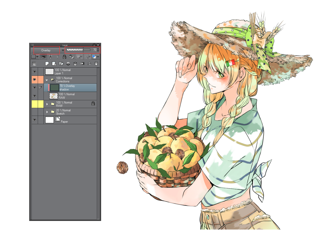
Task: Expand the Sketch folder arrow
Action: 47,112
